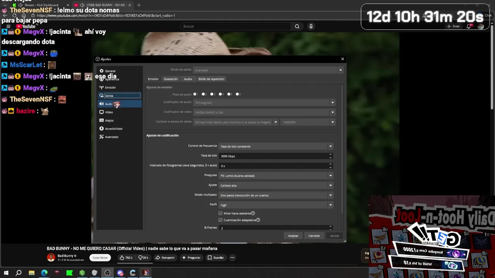Switch to Kick Dashboard browser tab
The width and height of the screenshot is (495, 278).
coord(42,5)
